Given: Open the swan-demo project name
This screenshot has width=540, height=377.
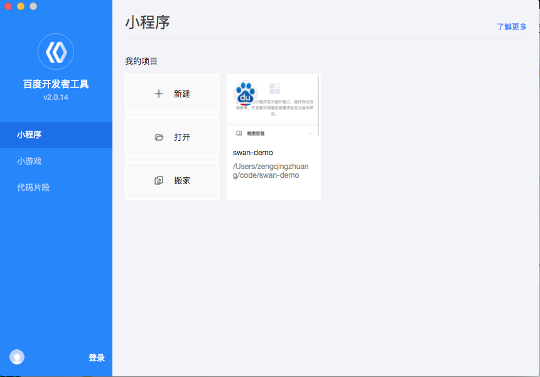Looking at the screenshot, I should pyautogui.click(x=253, y=153).
